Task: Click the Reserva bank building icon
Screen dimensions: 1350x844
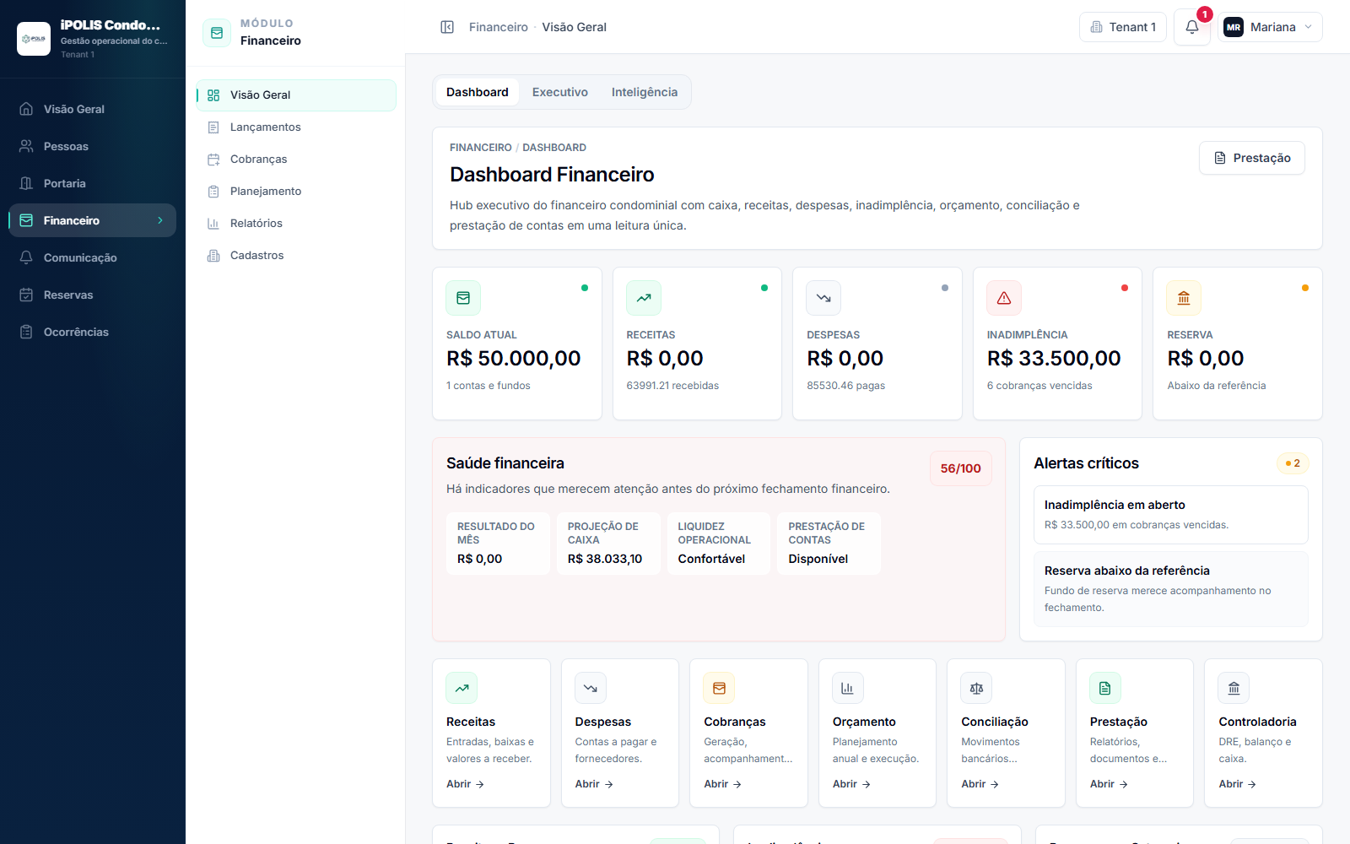Action: pos(1184,298)
